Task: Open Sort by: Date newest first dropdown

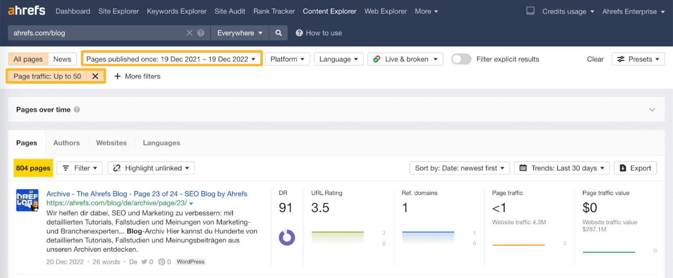Action: [460, 168]
